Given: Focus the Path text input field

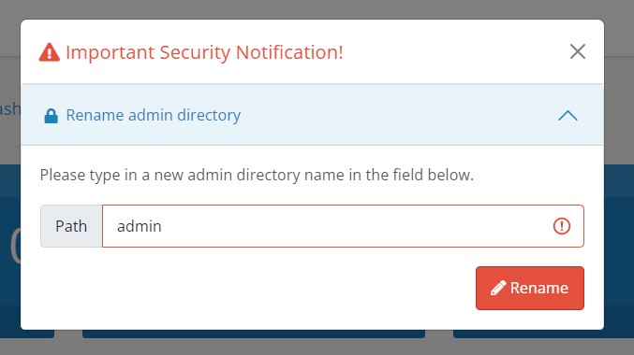Looking at the screenshot, I should (x=343, y=226).
